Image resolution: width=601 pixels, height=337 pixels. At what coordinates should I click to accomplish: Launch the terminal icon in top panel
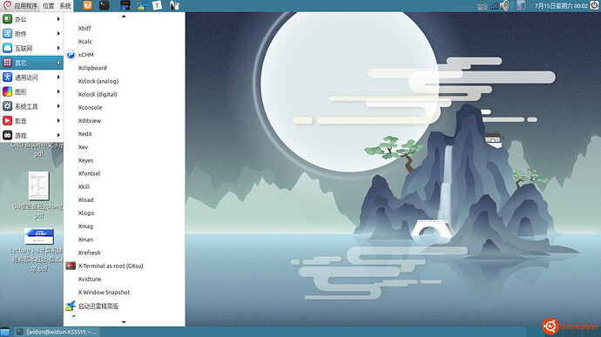[x=105, y=5]
